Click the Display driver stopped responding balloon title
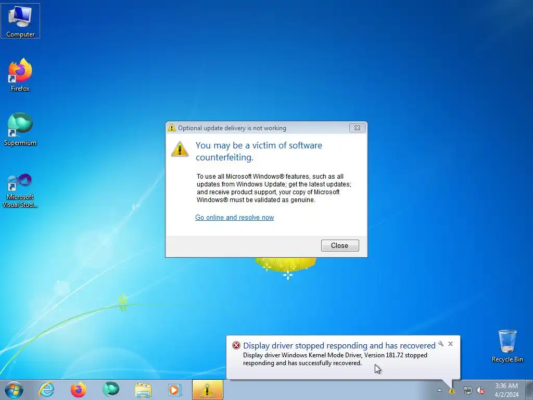The width and height of the screenshot is (533, 400). coord(339,346)
